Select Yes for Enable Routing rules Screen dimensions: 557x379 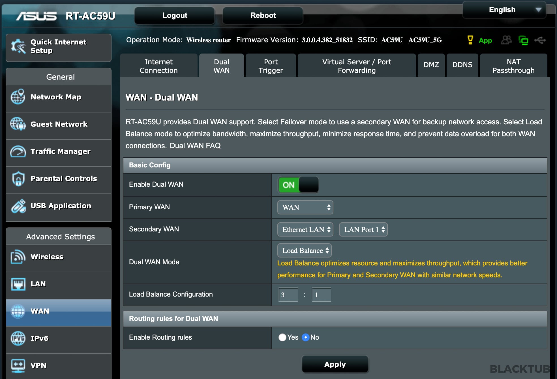(283, 337)
